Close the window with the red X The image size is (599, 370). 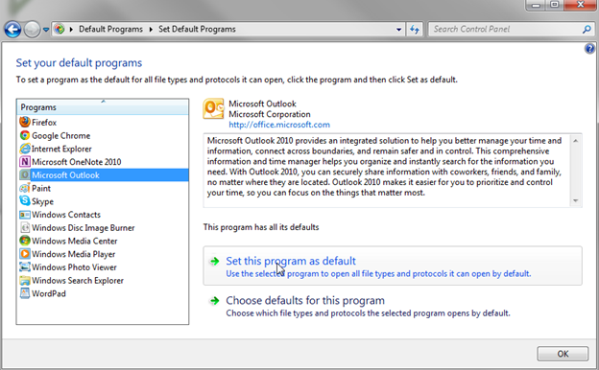(x=580, y=5)
